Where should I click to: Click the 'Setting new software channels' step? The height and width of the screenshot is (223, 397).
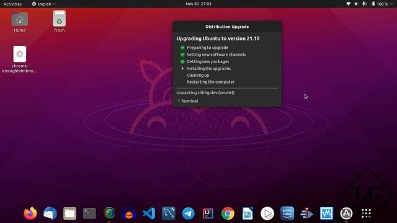point(216,55)
